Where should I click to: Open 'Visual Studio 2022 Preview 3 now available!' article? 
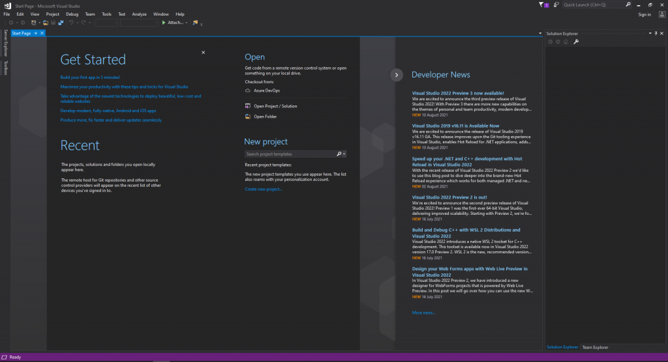(x=458, y=93)
